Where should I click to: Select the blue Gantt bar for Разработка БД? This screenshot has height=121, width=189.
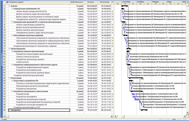coord(133,94)
